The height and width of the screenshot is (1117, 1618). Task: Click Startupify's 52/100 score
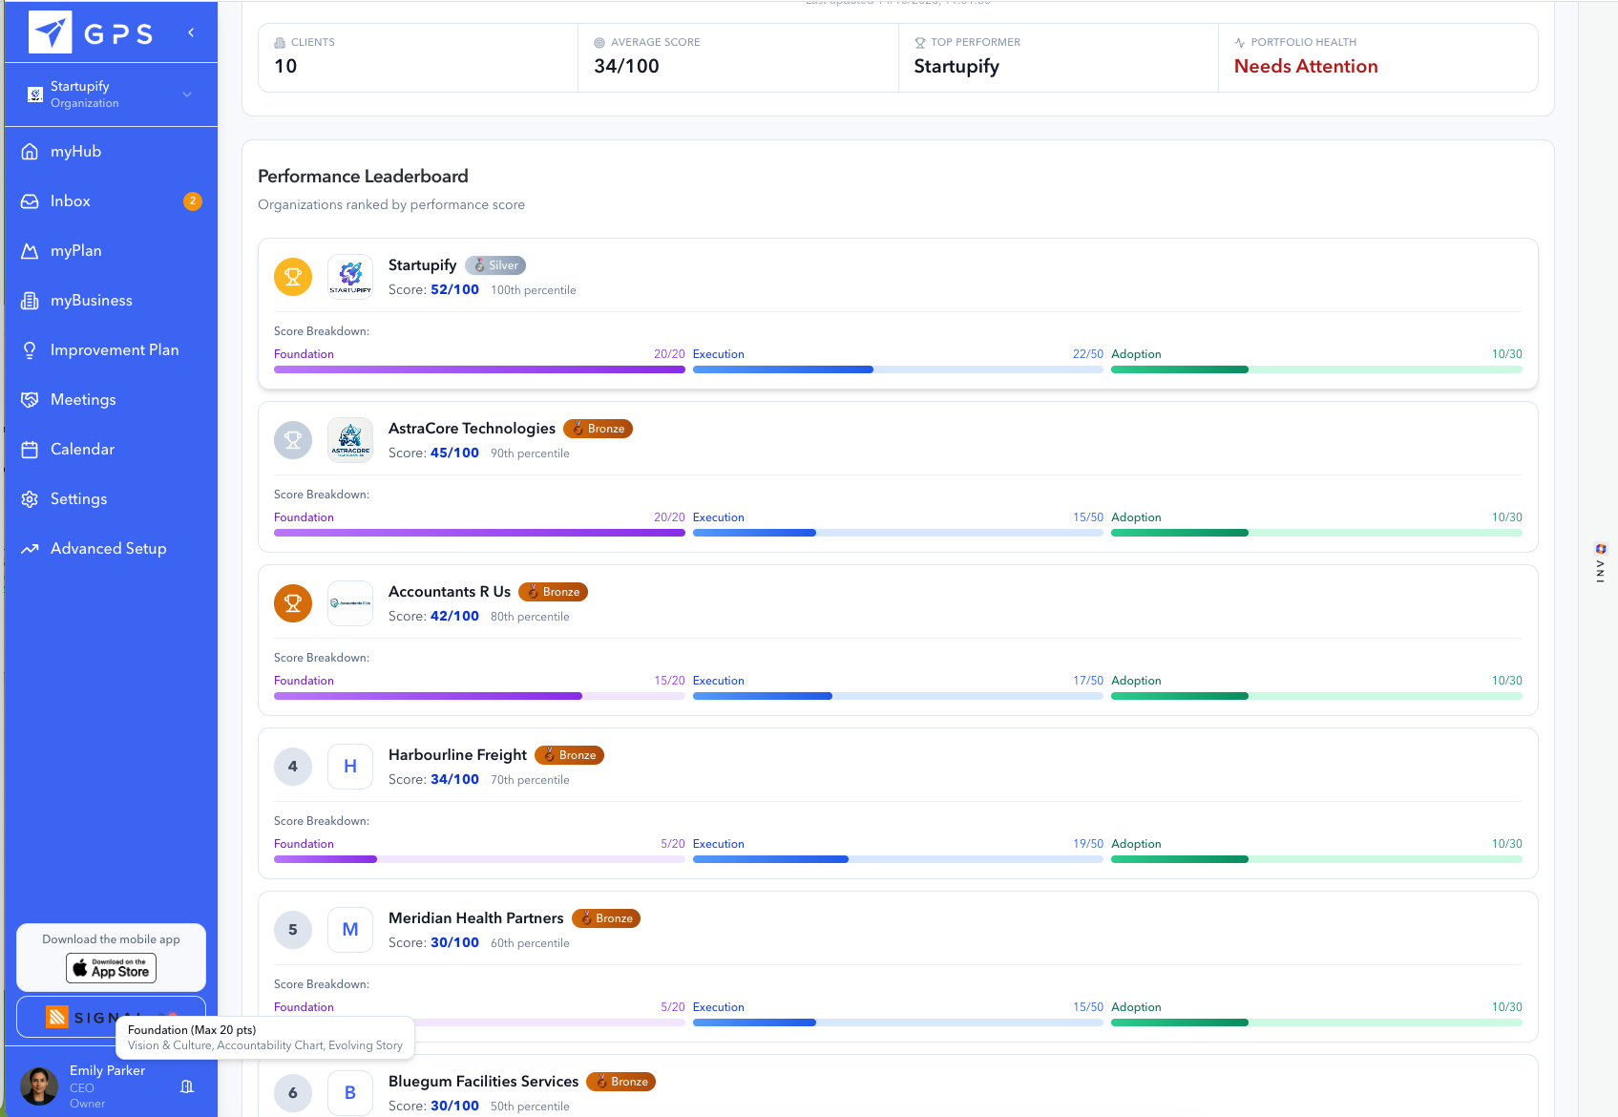[x=454, y=290]
